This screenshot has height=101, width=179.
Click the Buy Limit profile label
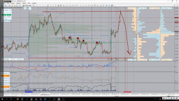[x=142, y=60]
